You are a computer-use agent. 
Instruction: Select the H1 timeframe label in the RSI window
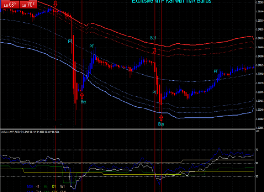pos(37,186)
